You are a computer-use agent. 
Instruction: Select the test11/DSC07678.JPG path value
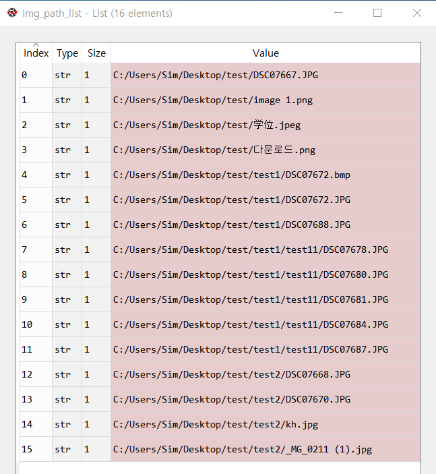pos(266,249)
